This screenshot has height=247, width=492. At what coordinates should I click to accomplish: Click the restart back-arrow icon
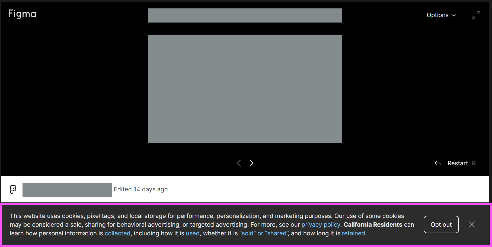(437, 163)
